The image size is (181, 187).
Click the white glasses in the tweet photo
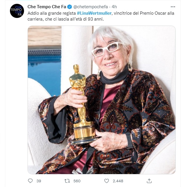point(107,49)
